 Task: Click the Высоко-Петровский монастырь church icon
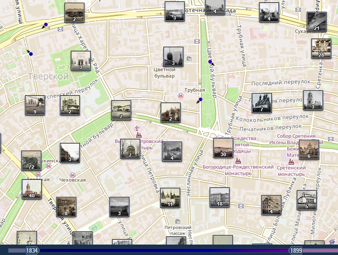pyautogui.click(x=139, y=135)
